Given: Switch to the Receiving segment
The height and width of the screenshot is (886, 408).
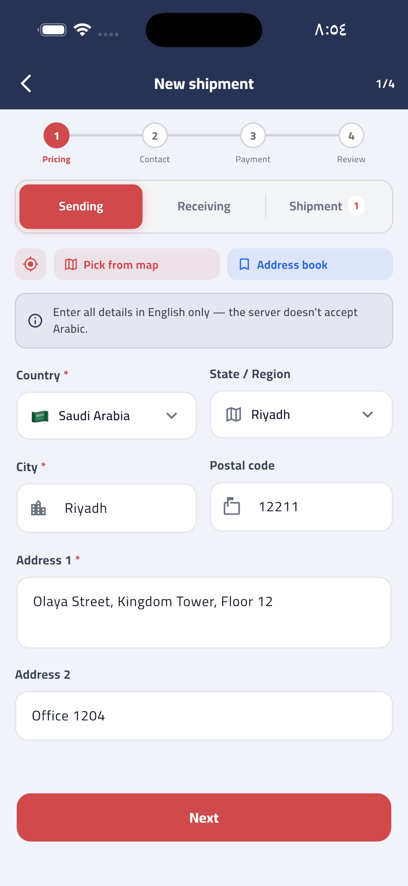Looking at the screenshot, I should tap(204, 206).
